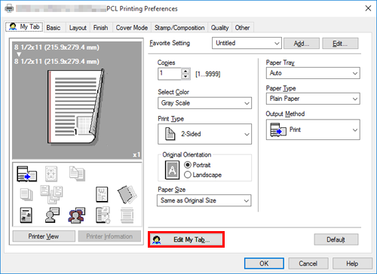Image resolution: width=377 pixels, height=274 pixels.
Task: Click the page preview thumbnail showing 2-sided sheet
Action: point(75,107)
